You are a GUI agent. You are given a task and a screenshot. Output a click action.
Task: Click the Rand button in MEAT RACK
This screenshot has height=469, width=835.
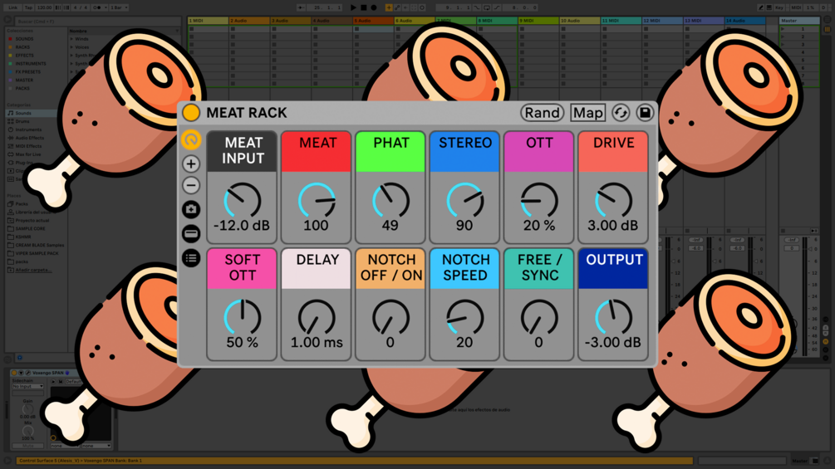[x=542, y=113]
